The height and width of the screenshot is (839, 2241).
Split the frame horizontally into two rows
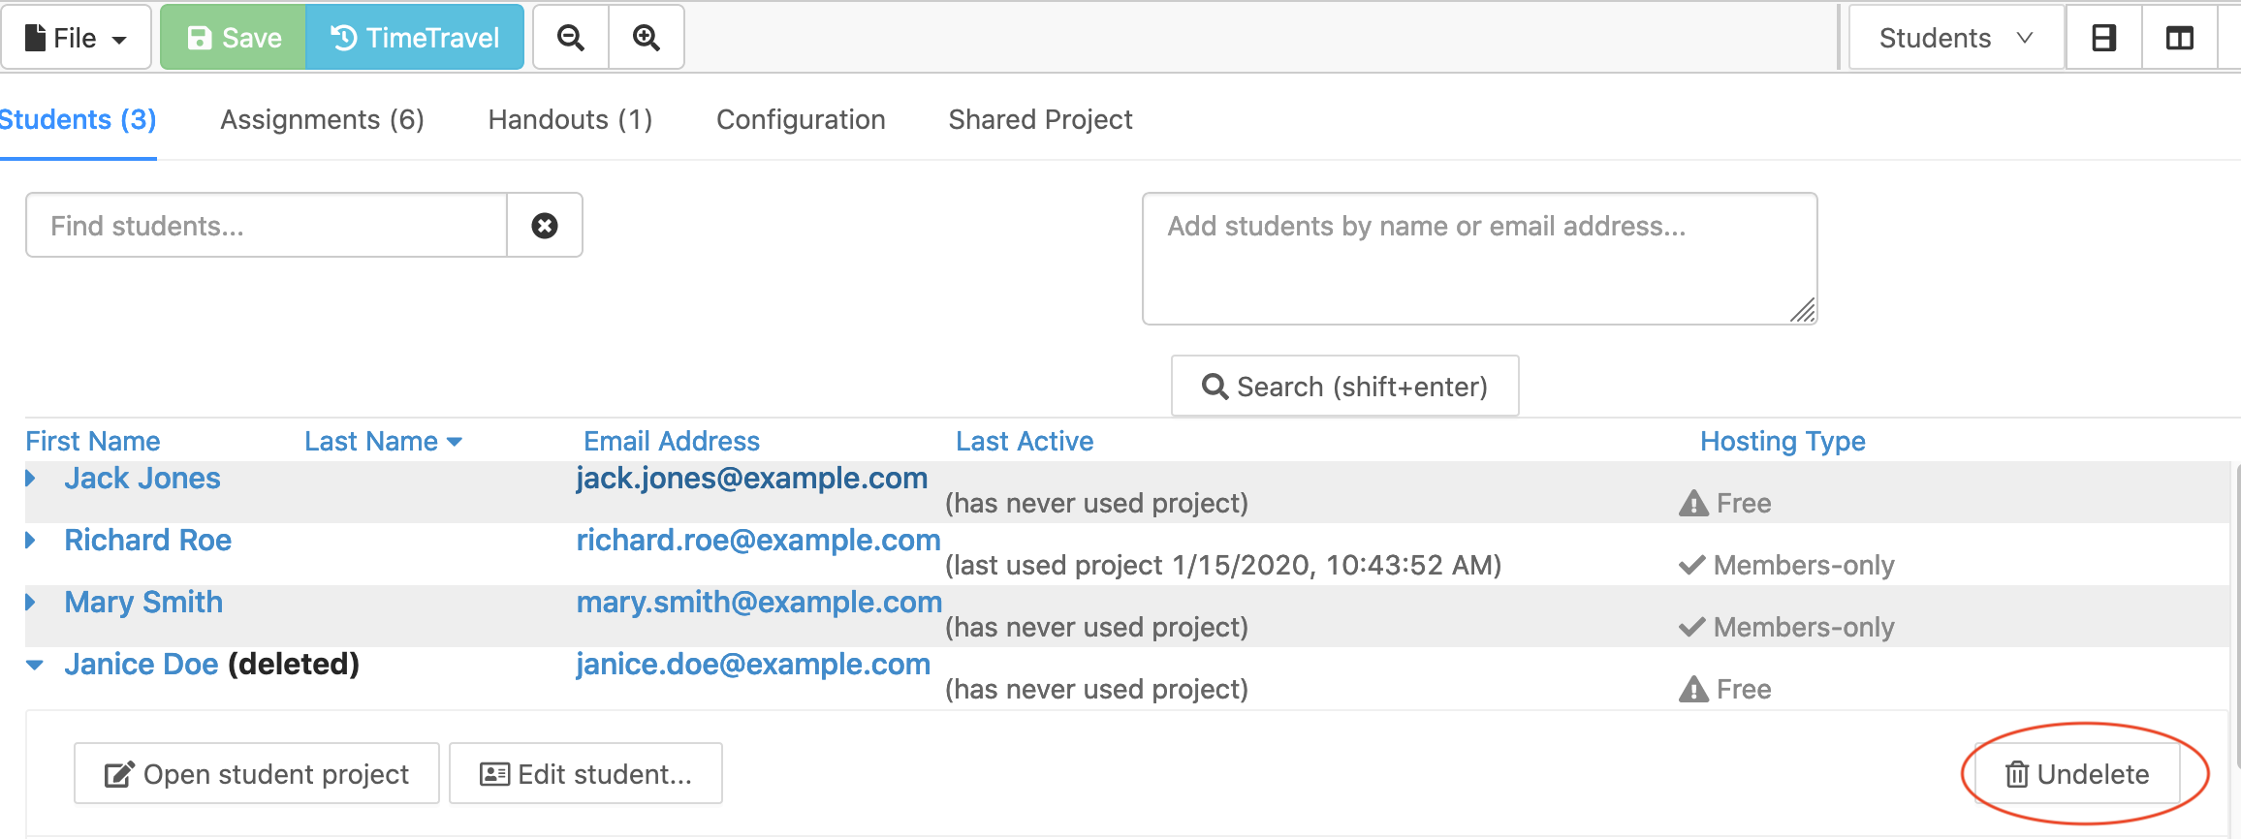click(x=2103, y=38)
